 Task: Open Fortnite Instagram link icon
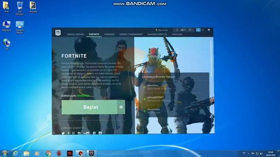[79, 133]
